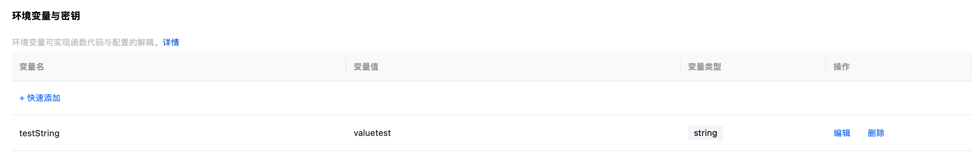The image size is (977, 158).
Task: Click the empty space right of the 详情 link
Action: (x=455, y=42)
